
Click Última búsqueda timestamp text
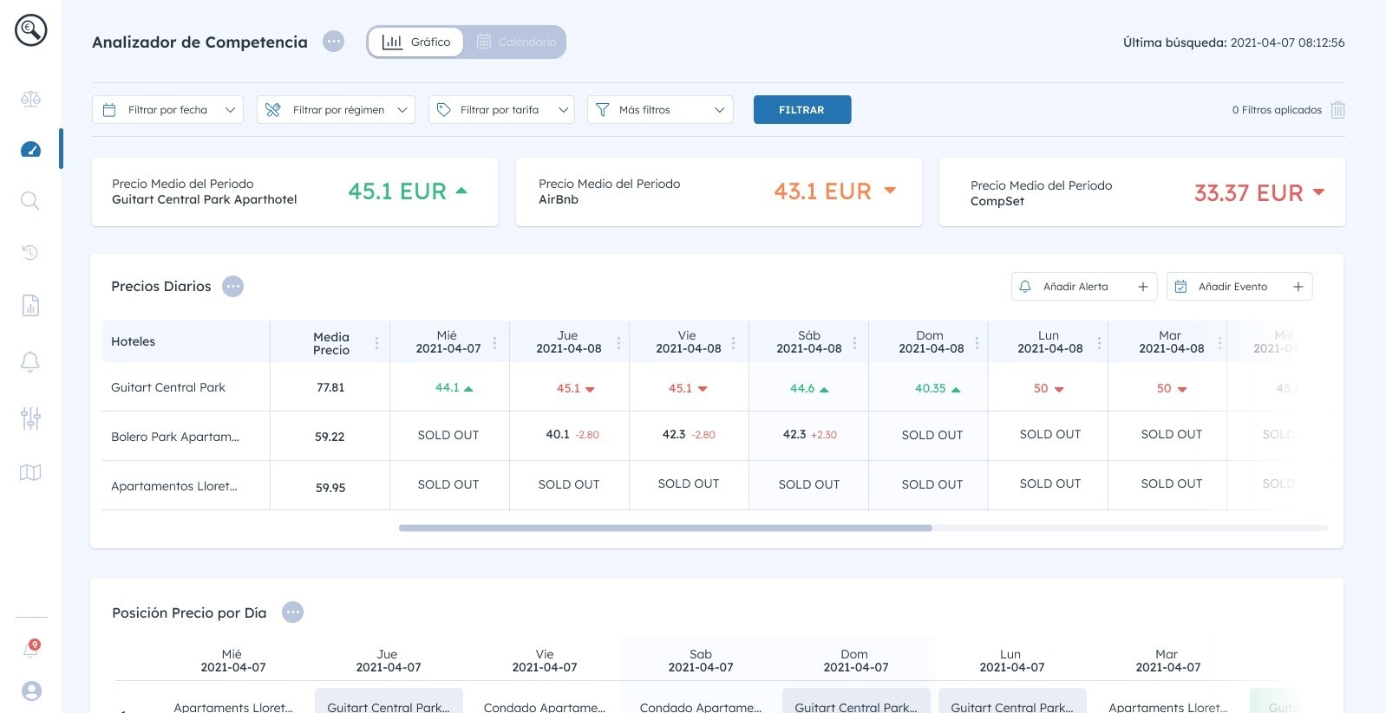(x=1233, y=42)
